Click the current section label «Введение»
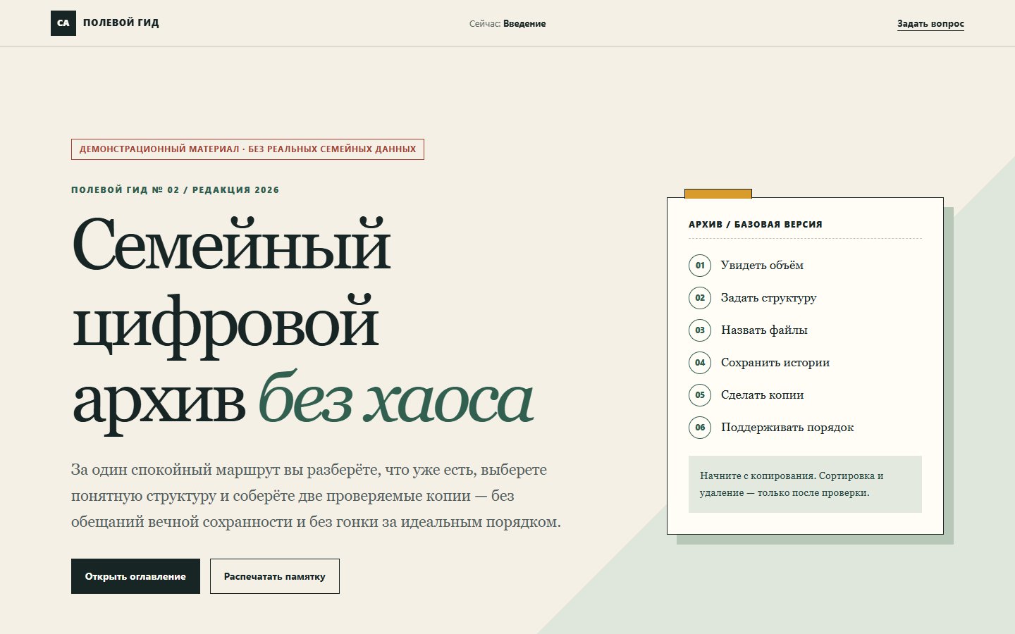The width and height of the screenshot is (1015, 634). click(x=524, y=24)
